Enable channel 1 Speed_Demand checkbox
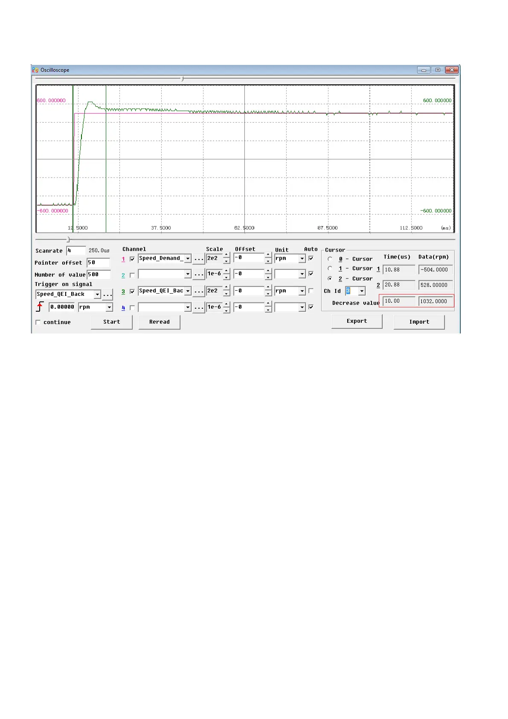The width and height of the screenshot is (508, 719). [132, 259]
